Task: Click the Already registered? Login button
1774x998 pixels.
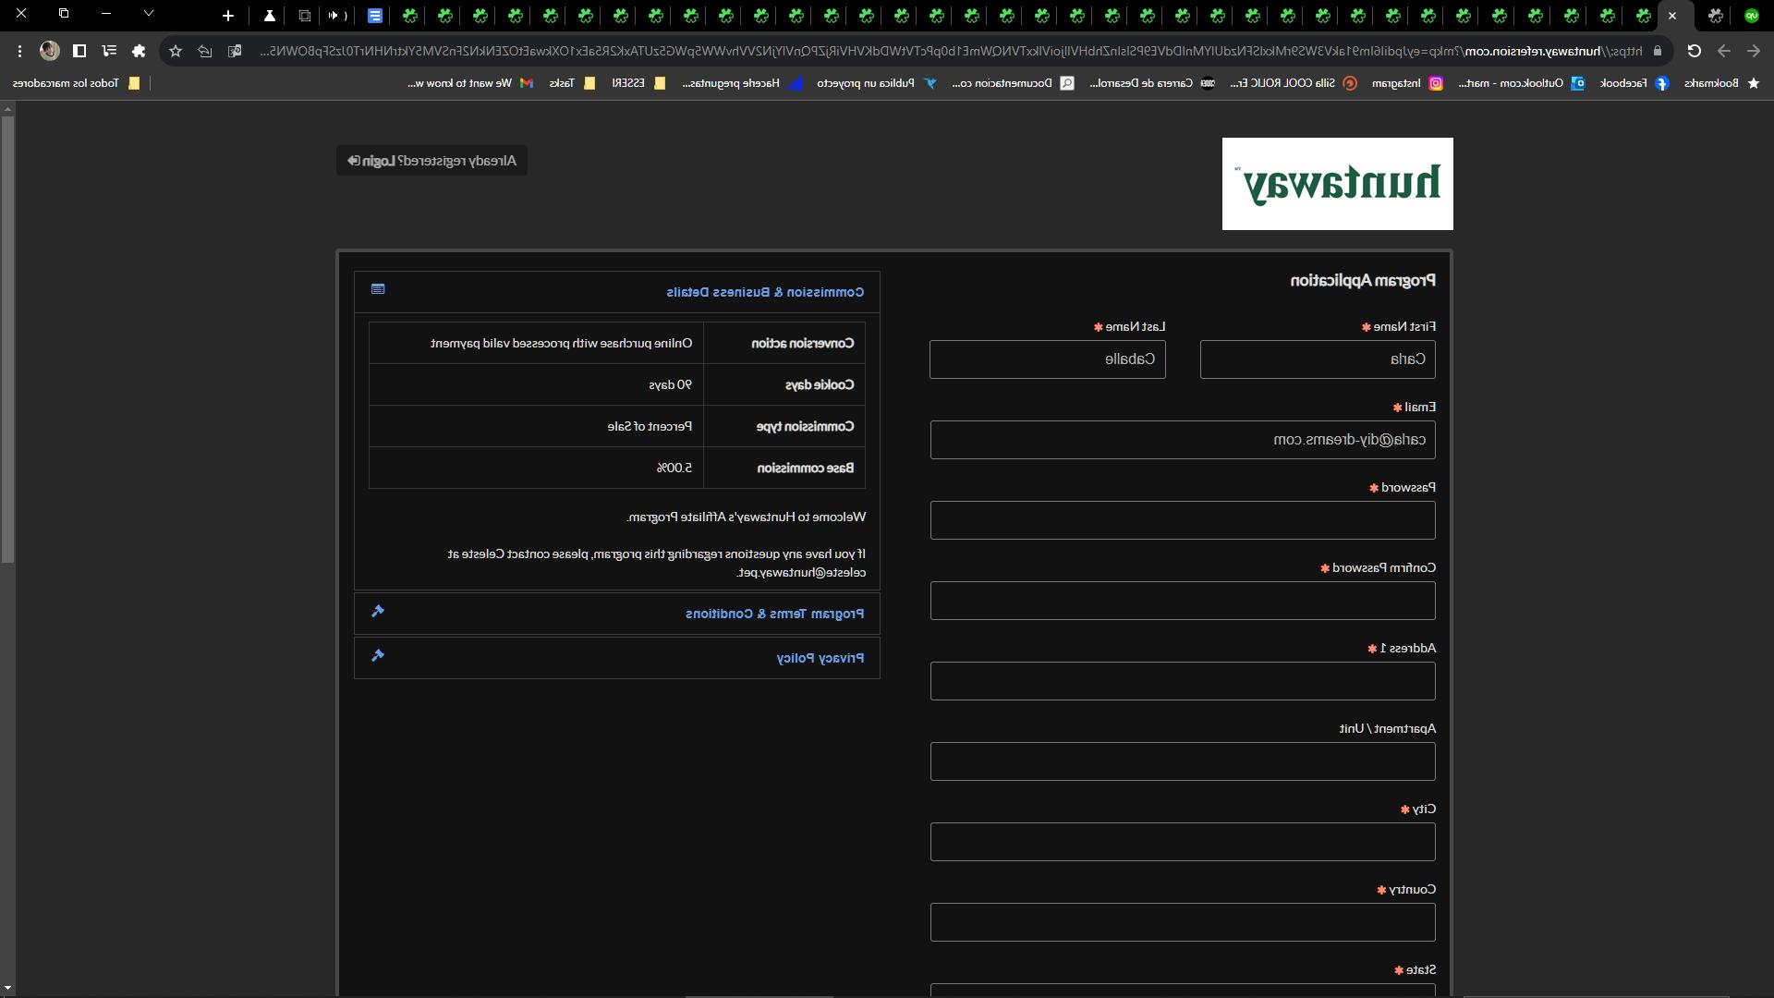Action: [x=431, y=161]
